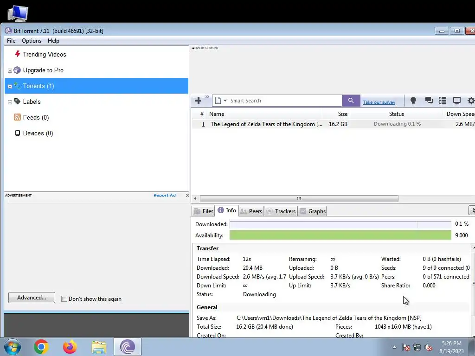Expand hidden toolbar items double chevron
Screen dimensions: 475x356
point(207,96)
